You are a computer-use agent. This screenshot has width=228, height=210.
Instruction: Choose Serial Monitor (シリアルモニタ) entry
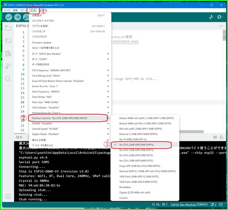coord(70,31)
